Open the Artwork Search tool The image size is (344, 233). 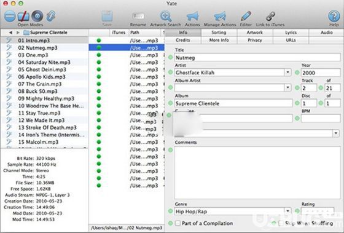166,16
